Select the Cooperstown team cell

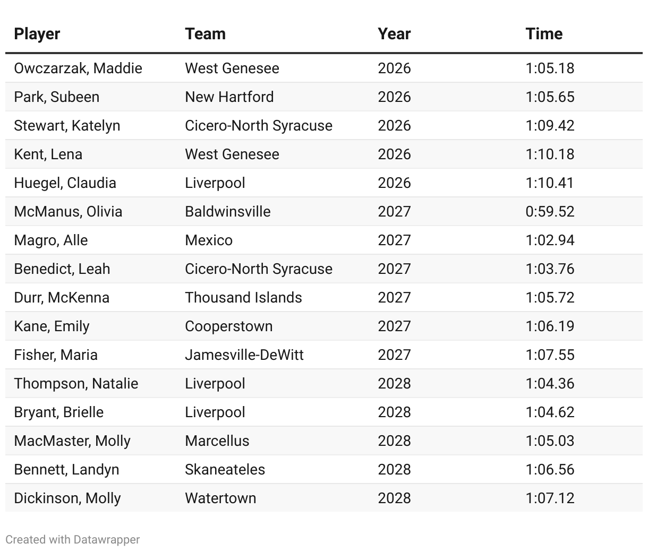tap(229, 326)
